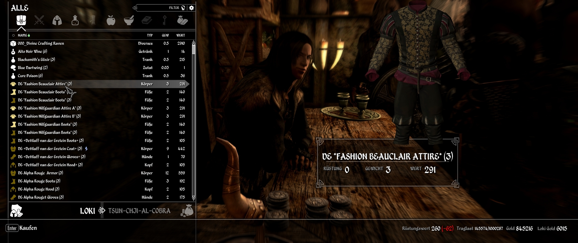Open the Ingredients mortar and pestle category
578x243 pixels.
(129, 20)
